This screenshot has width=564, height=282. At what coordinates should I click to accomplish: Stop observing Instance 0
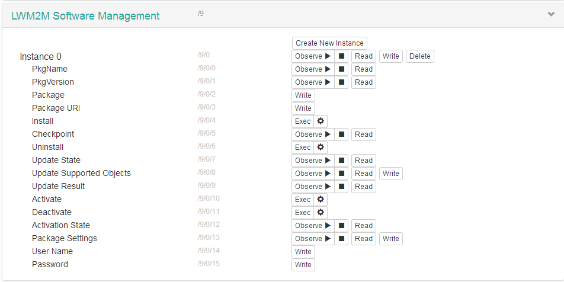(x=341, y=56)
